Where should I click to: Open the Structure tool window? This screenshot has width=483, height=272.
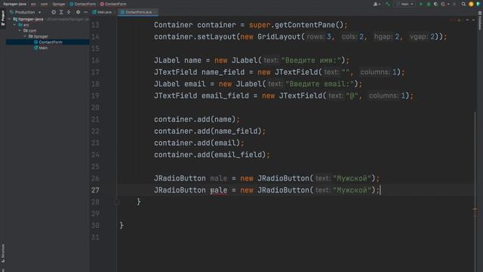pyautogui.click(x=3, y=254)
